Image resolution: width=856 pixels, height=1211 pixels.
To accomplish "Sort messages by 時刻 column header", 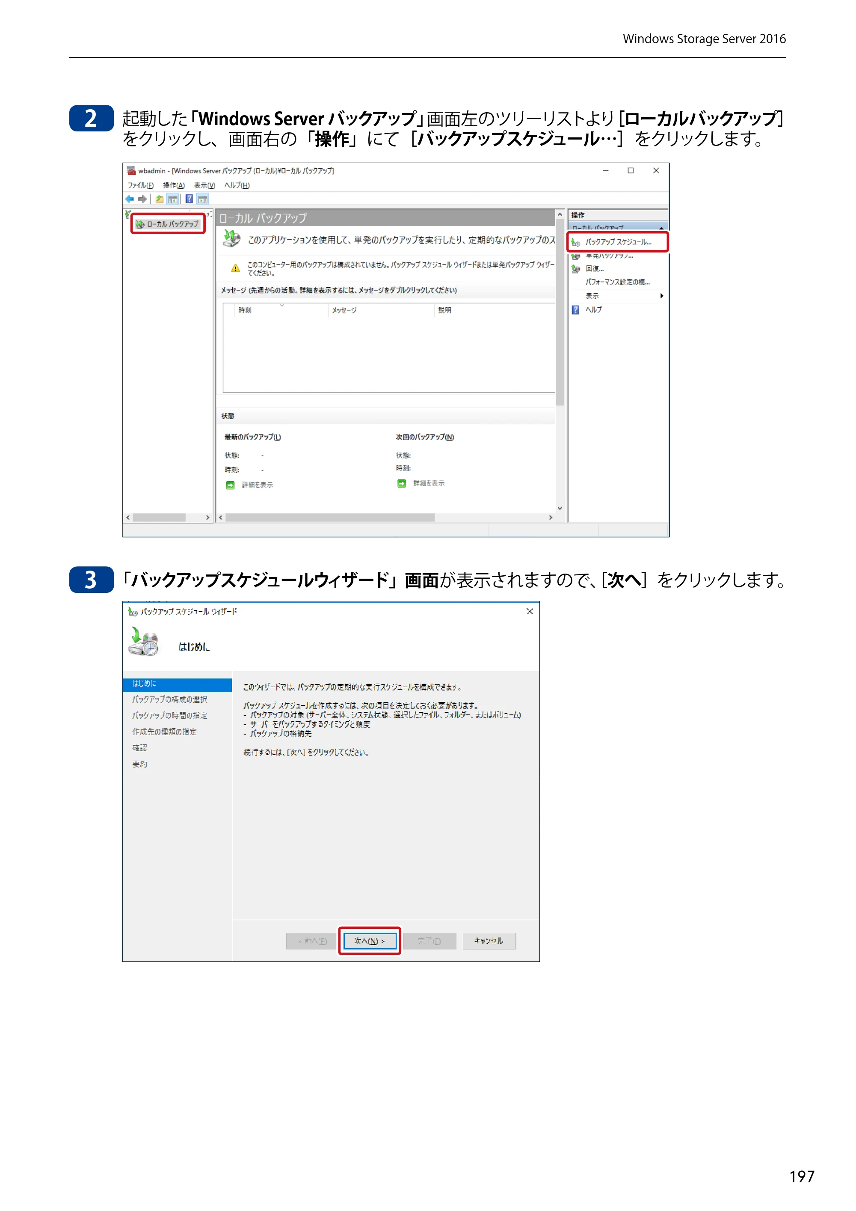I will 281,310.
